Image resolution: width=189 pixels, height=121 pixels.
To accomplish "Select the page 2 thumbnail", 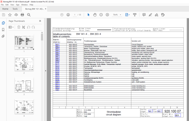I will tap(24, 64).
